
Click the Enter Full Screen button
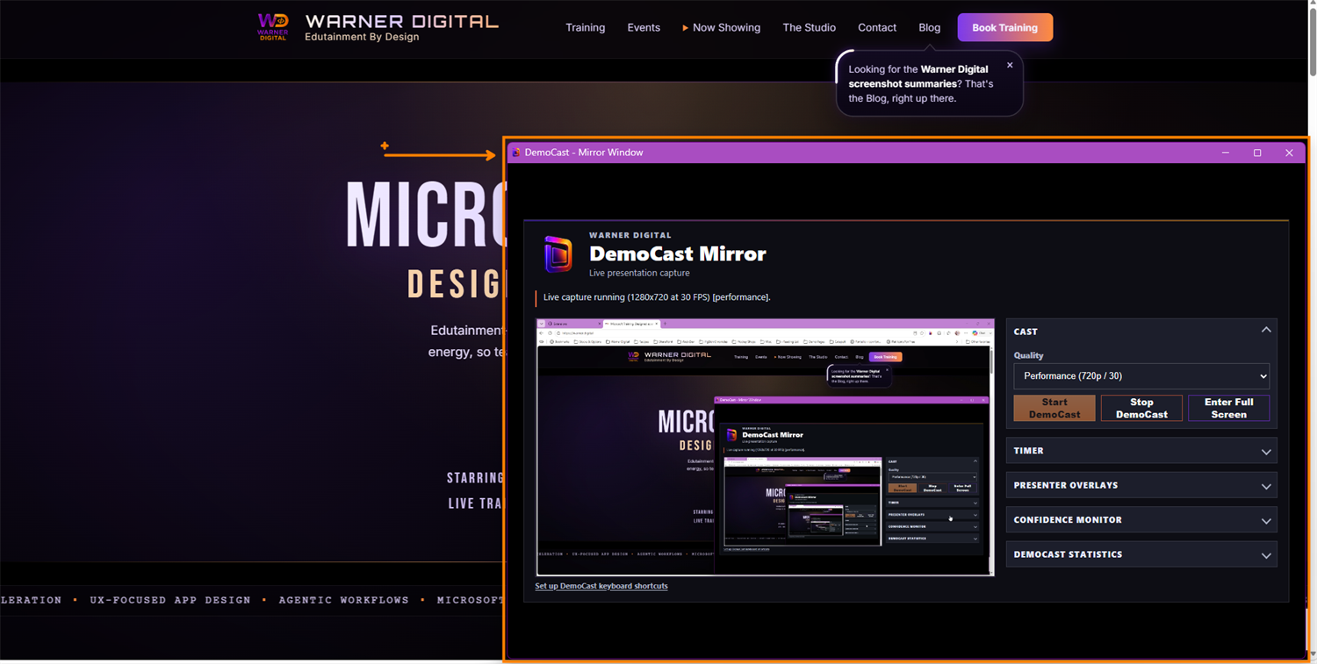pos(1228,408)
